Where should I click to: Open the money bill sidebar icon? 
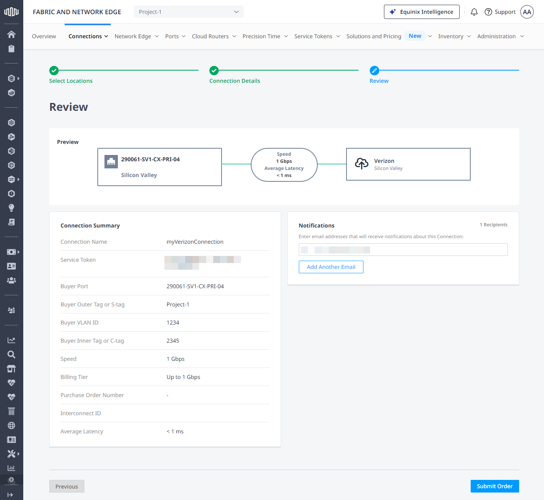(11, 252)
